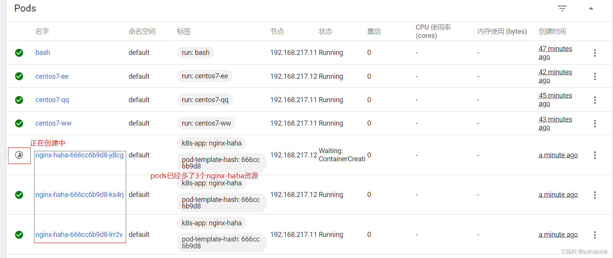Image resolution: width=613 pixels, height=258 pixels.
Task: Open actions menu for nginx-haha ks4rj pod
Action: (595, 195)
